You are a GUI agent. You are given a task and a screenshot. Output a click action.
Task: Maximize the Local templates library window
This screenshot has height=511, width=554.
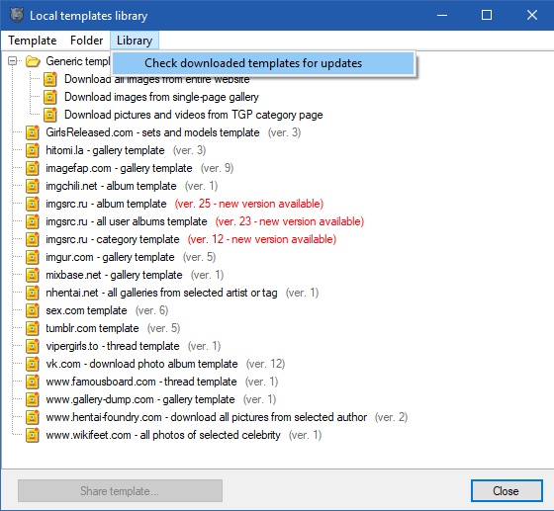487,15
